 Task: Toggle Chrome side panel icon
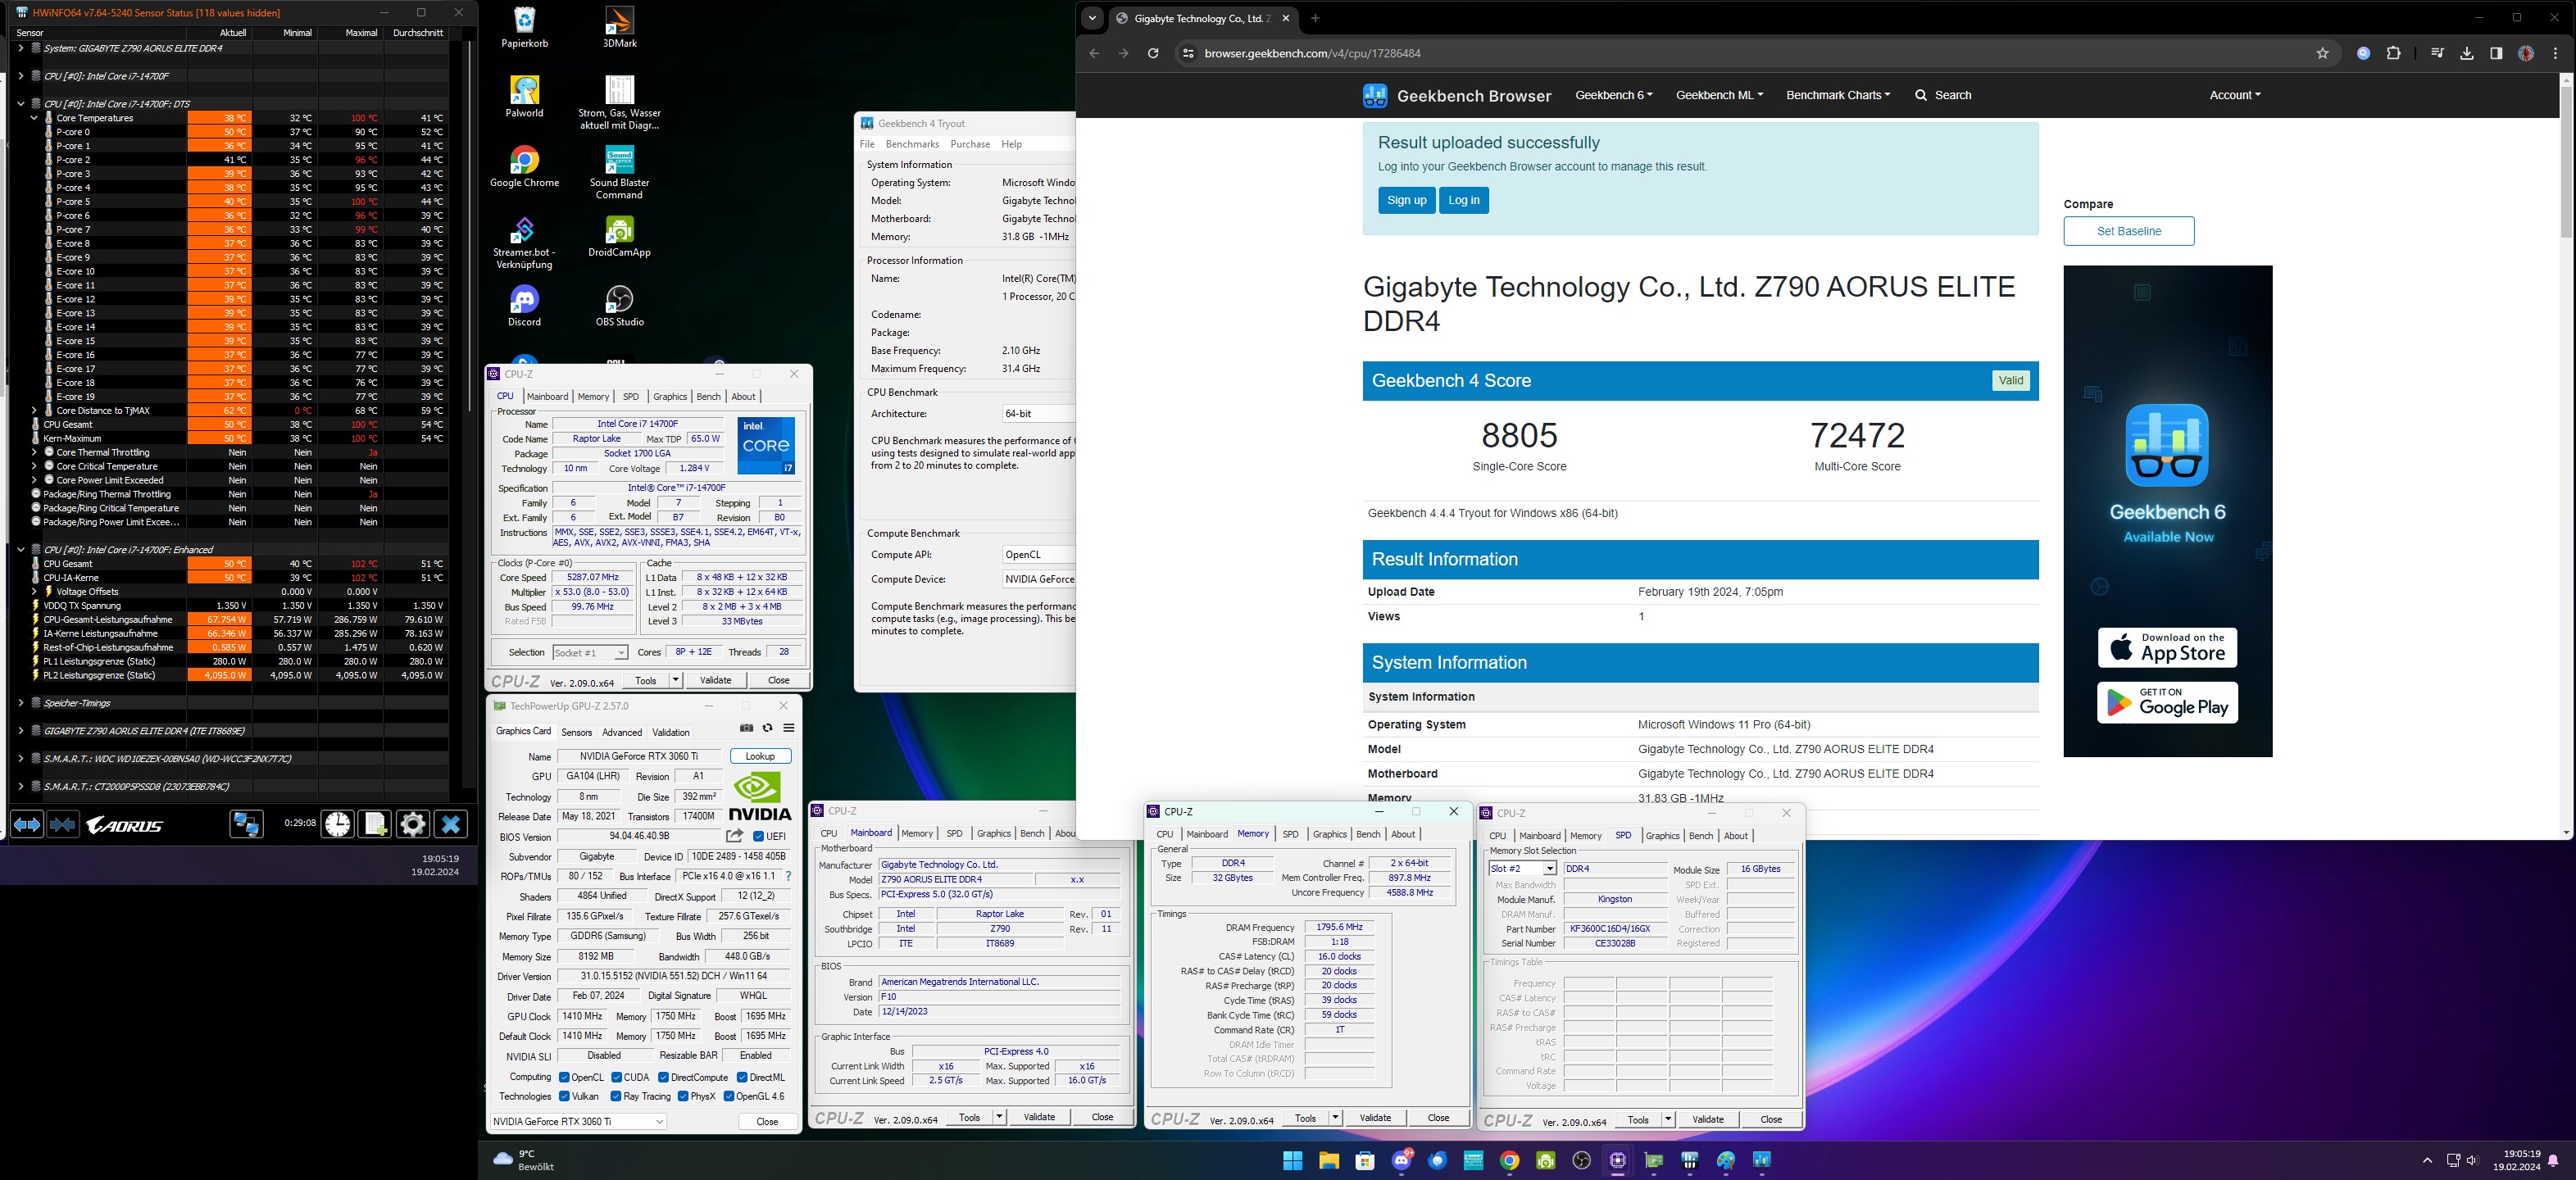click(x=2496, y=54)
